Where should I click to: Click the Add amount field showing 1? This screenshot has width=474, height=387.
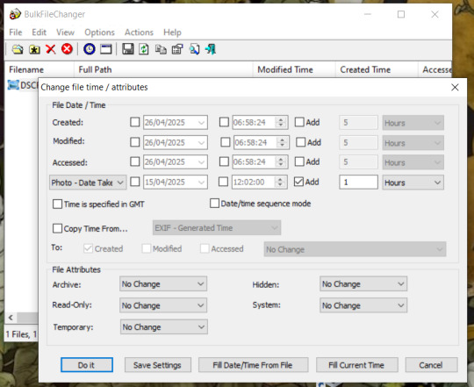click(358, 183)
